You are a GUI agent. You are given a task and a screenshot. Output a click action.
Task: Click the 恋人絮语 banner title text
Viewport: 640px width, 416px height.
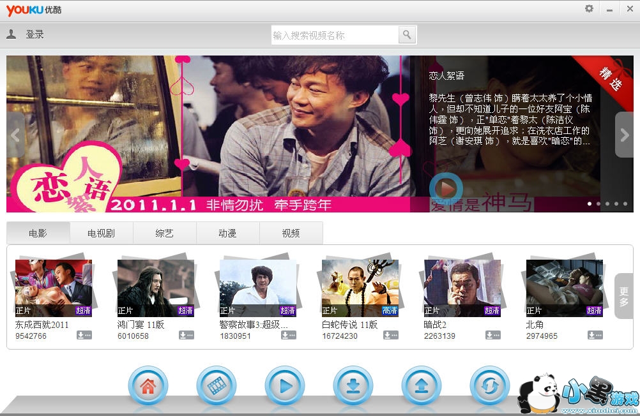[446, 76]
